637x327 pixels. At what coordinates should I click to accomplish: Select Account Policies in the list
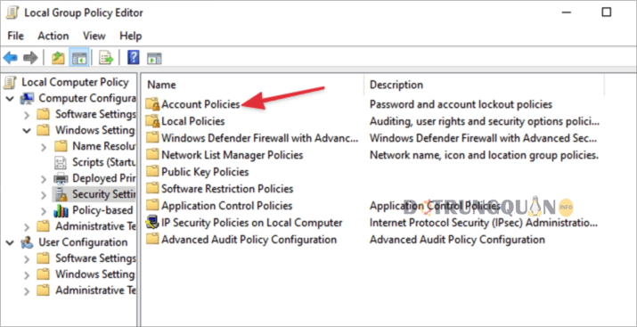point(200,104)
